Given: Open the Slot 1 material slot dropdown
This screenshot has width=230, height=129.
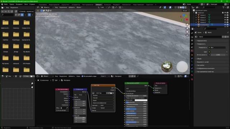Looking at the screenshot, I should pos(105,76).
